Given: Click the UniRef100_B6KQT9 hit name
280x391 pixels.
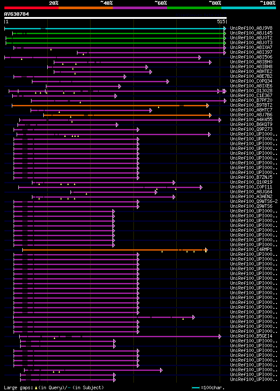Looking at the screenshot, I should [251, 125].
